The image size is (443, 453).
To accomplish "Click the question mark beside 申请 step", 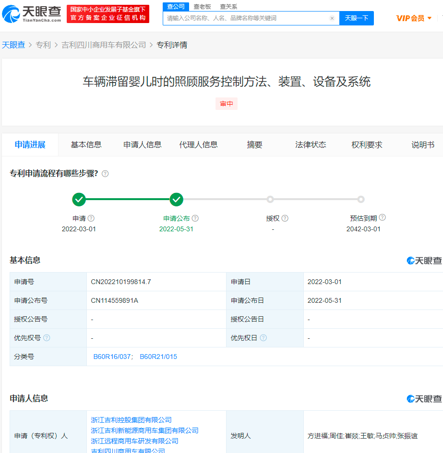I will point(91,218).
